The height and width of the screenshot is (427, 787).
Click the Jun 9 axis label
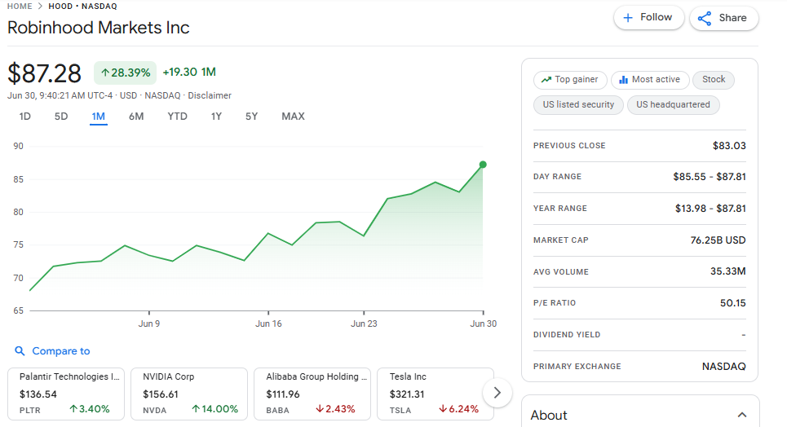coord(149,324)
